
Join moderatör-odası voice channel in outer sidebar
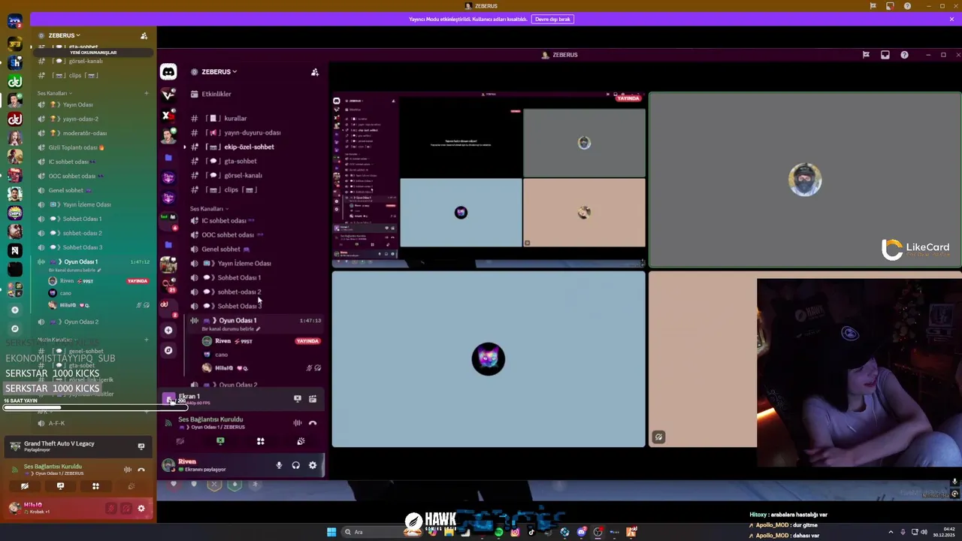[x=85, y=133]
